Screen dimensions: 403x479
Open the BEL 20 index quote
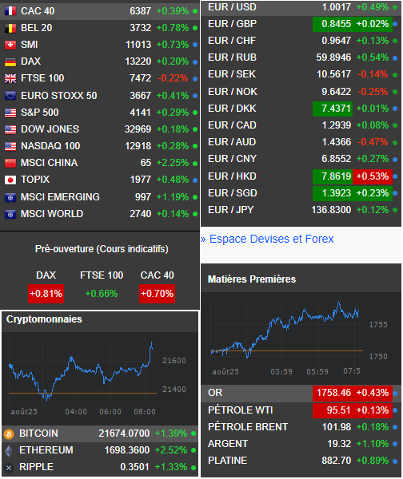[x=37, y=28]
